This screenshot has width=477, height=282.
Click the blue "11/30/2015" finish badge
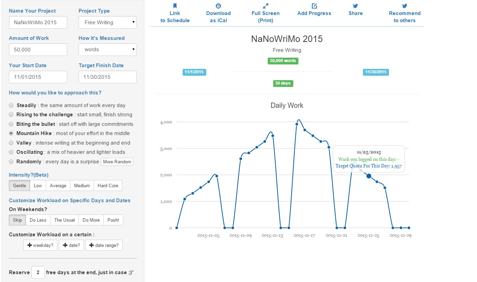click(376, 72)
